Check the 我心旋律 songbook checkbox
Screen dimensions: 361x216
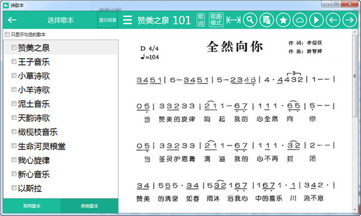(14, 160)
